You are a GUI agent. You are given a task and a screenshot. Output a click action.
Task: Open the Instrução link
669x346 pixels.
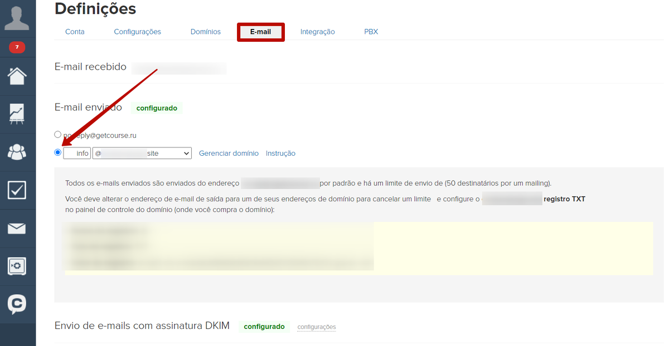coord(280,154)
